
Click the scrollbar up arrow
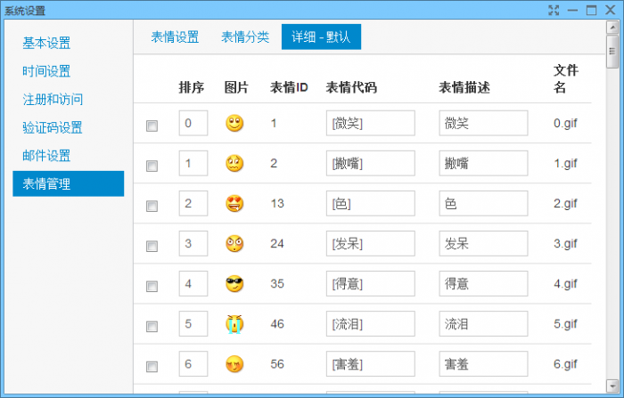pos(612,28)
